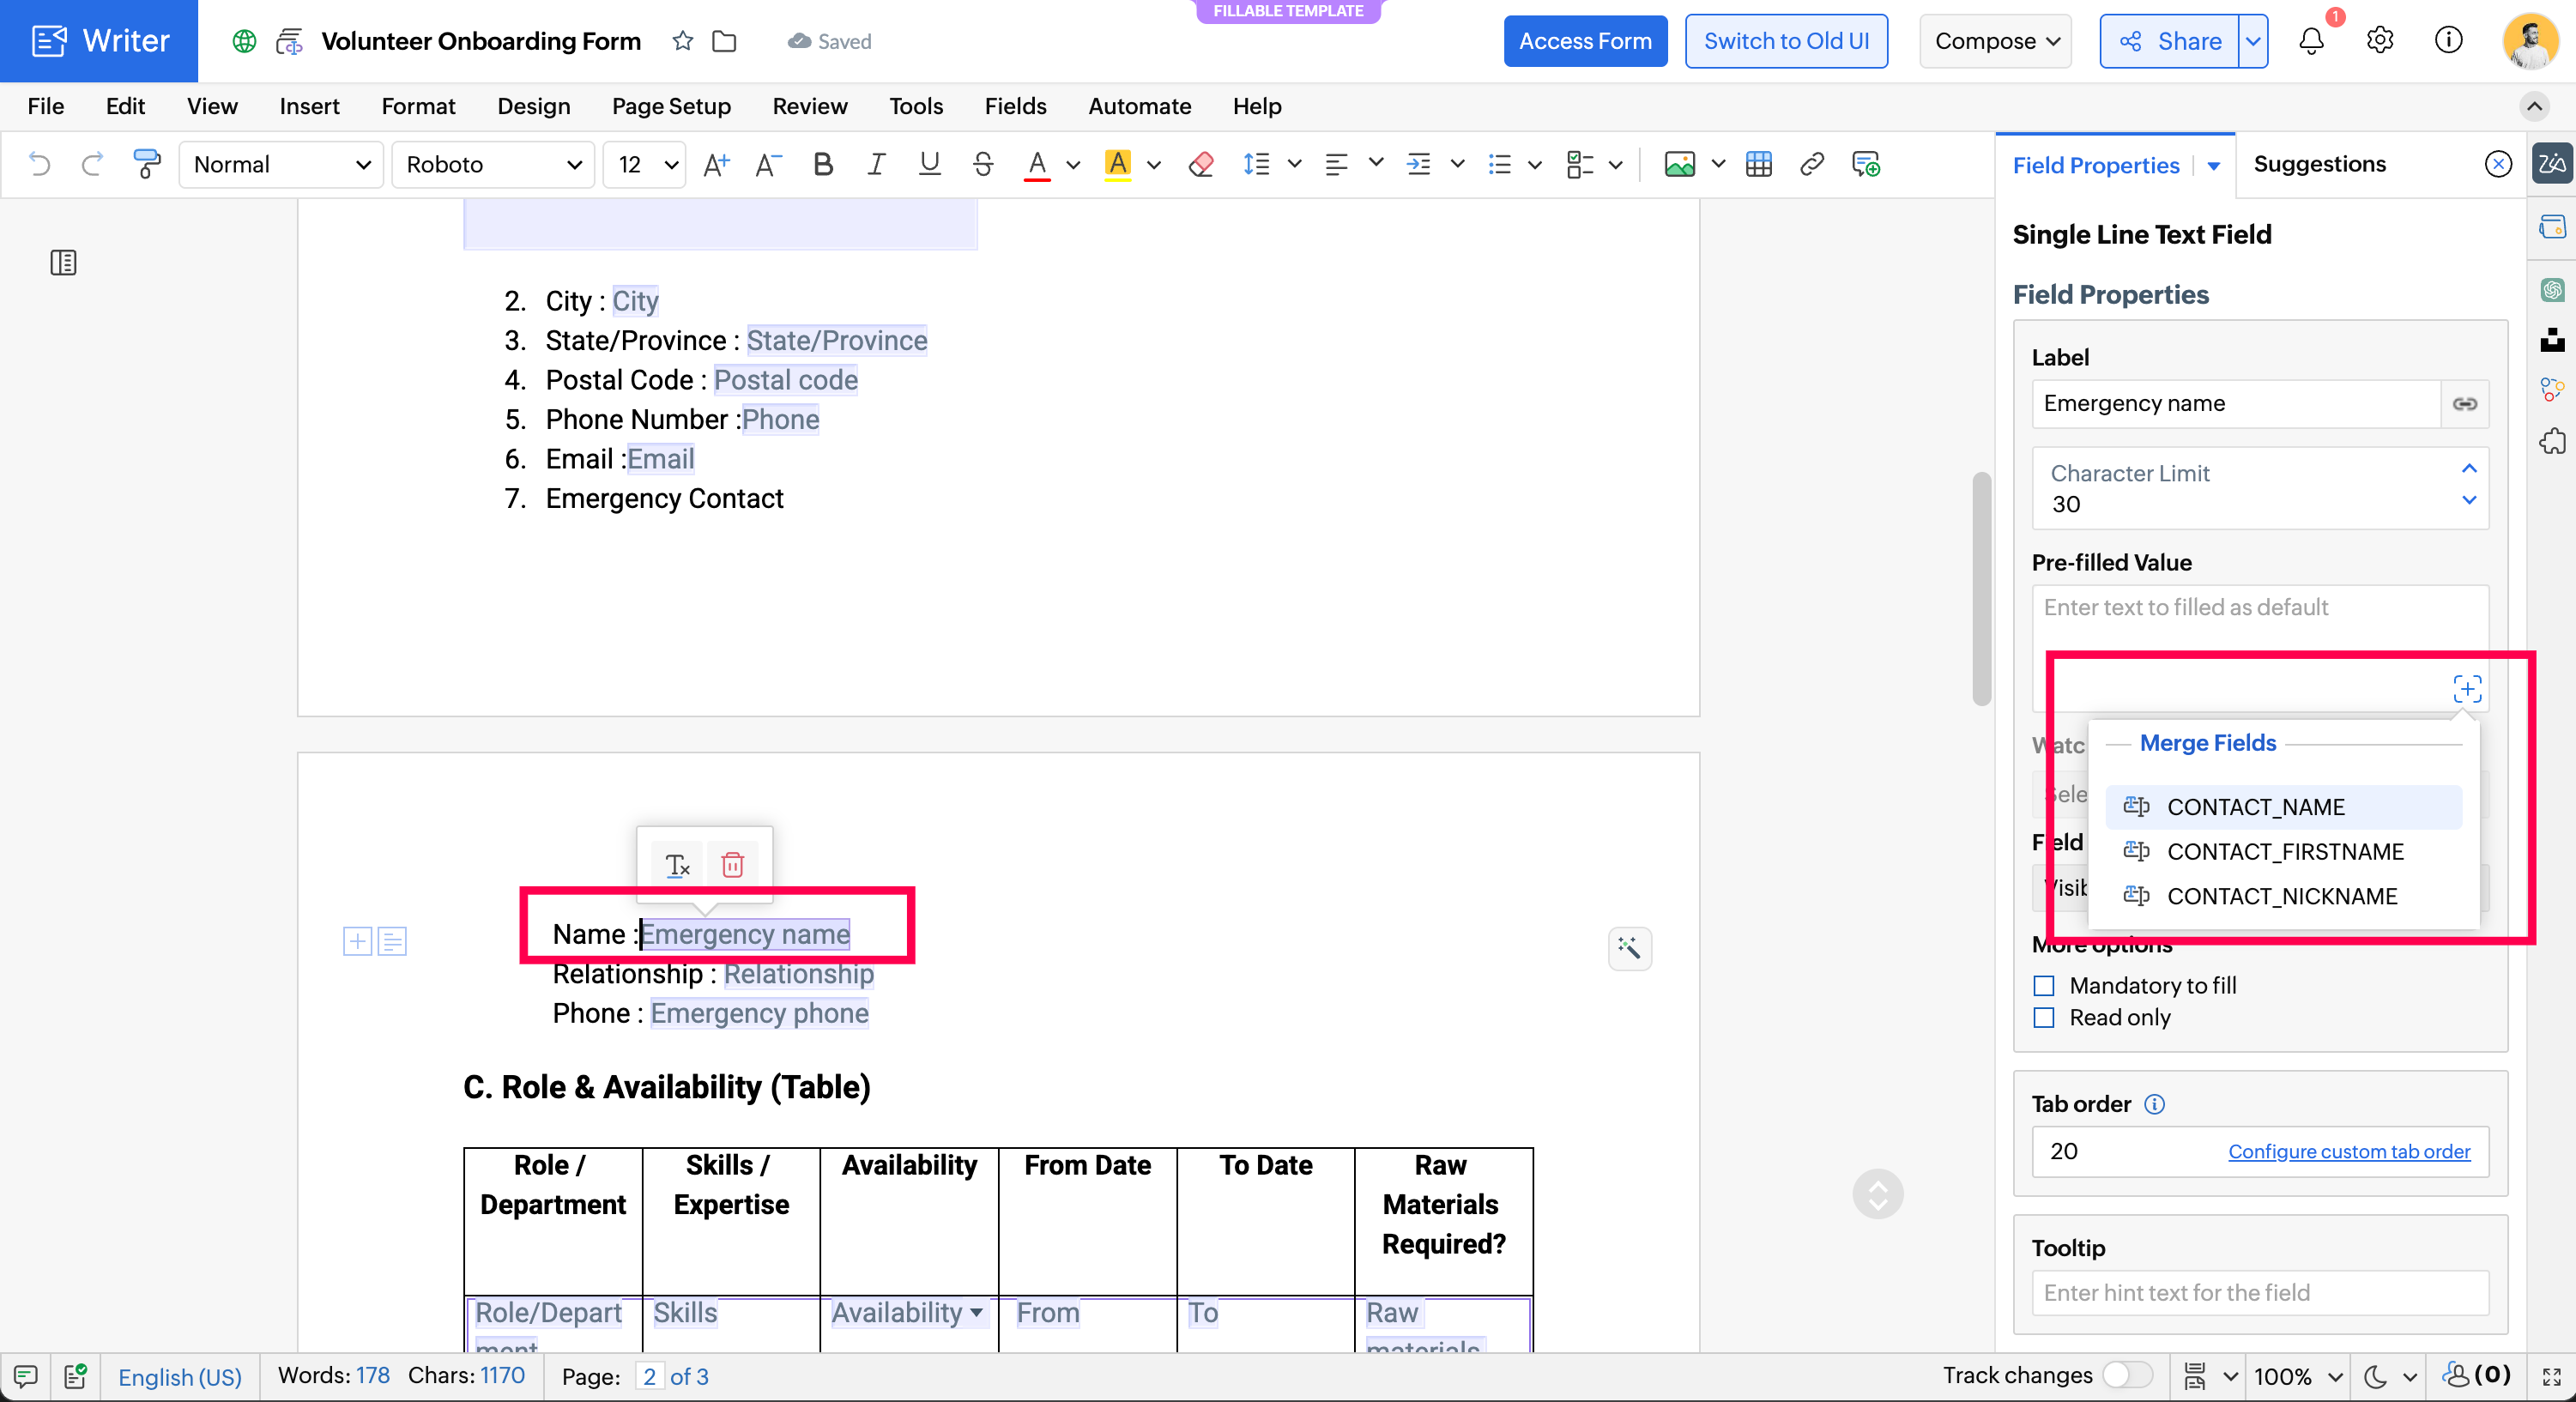Expand the Roboto font dropdown
This screenshot has height=1402, width=2576.
click(x=493, y=164)
